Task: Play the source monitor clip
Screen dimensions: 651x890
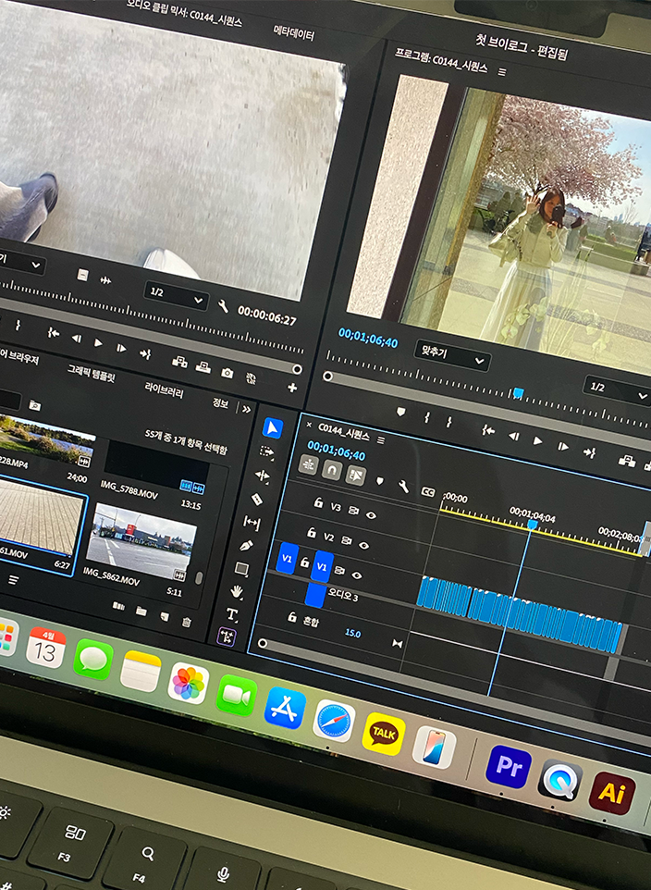Action: 98,343
